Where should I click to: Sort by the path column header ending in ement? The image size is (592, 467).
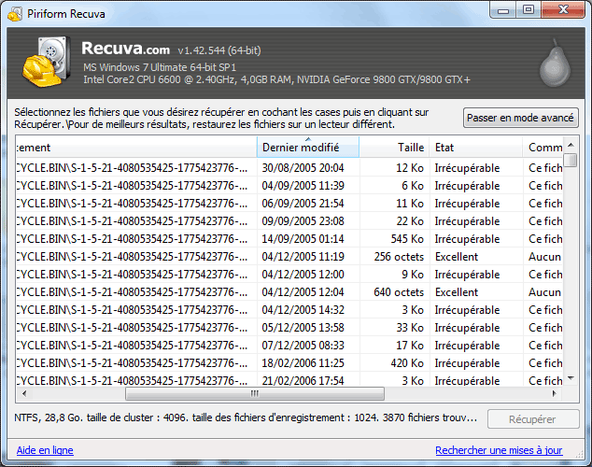coord(136,148)
